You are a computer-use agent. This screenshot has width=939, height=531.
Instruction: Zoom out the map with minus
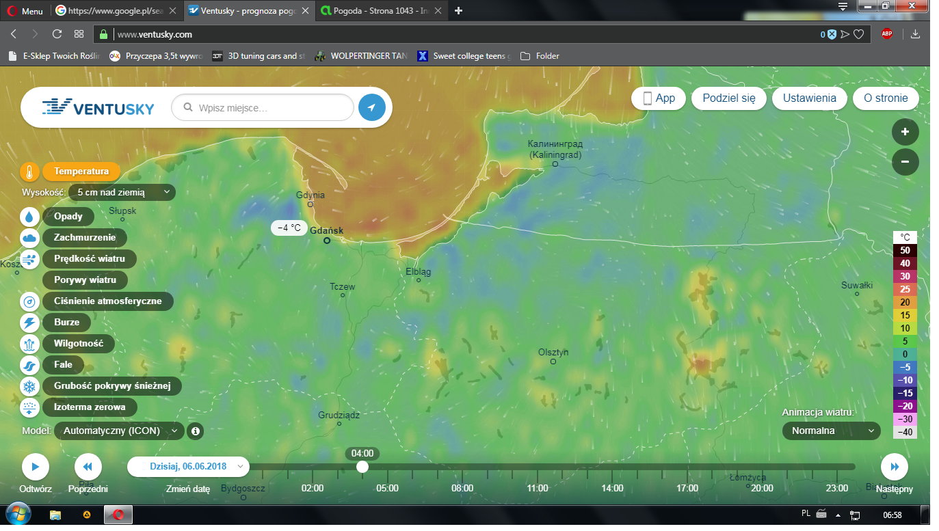pos(905,162)
